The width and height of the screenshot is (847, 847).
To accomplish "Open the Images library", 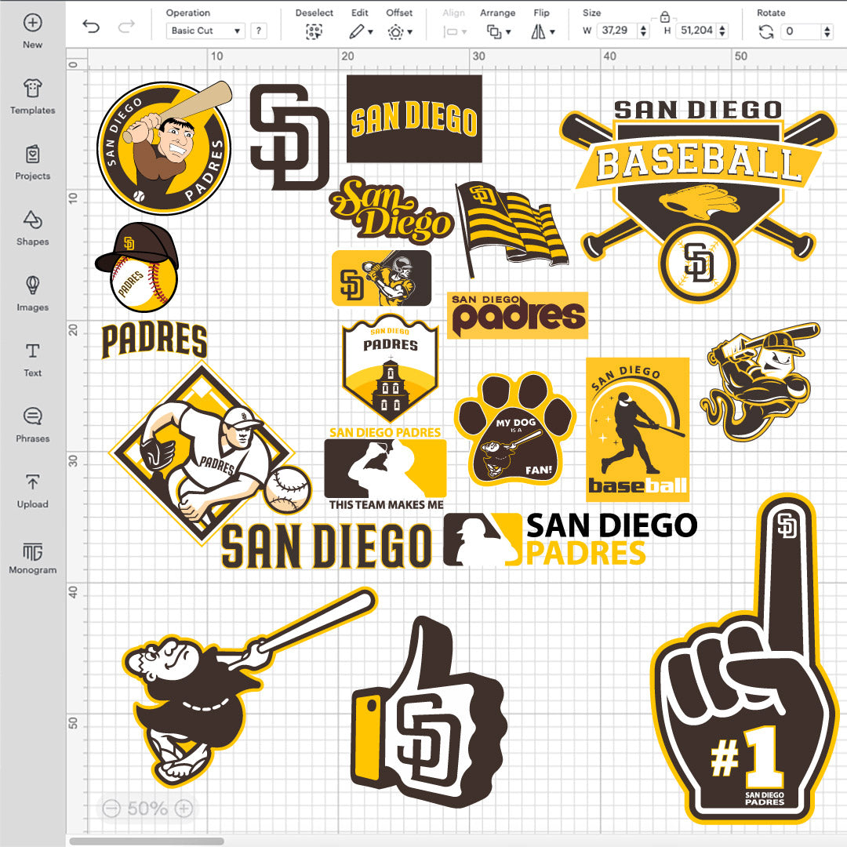I will click(x=32, y=285).
